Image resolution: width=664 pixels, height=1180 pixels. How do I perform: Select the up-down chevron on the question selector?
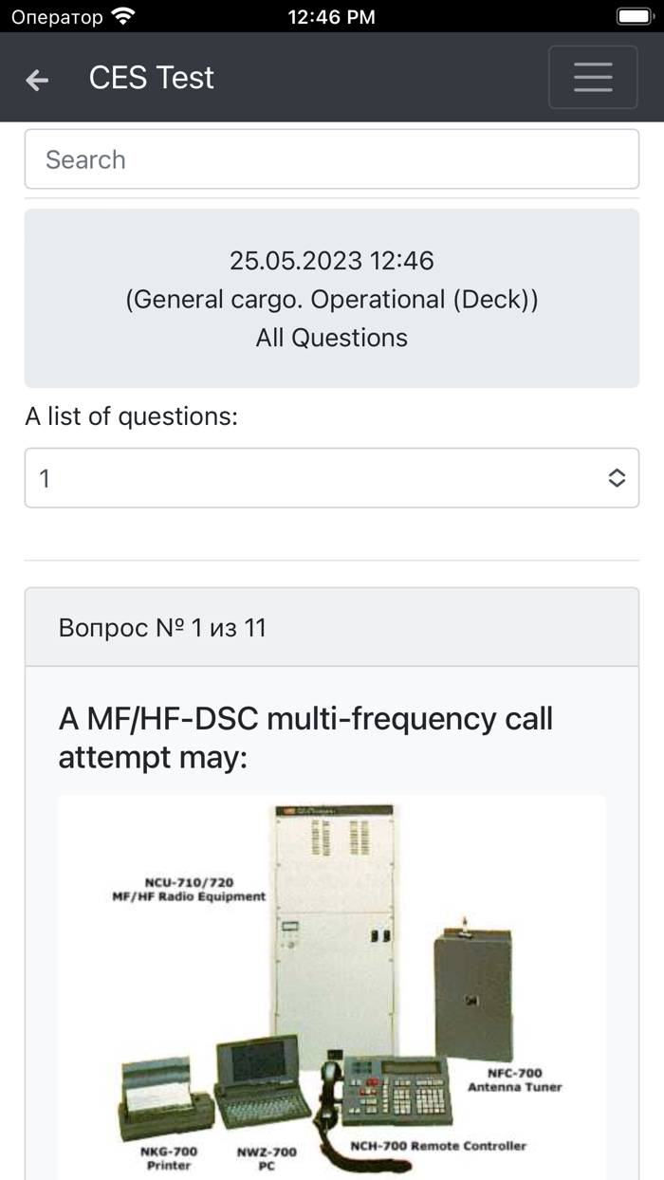point(618,478)
